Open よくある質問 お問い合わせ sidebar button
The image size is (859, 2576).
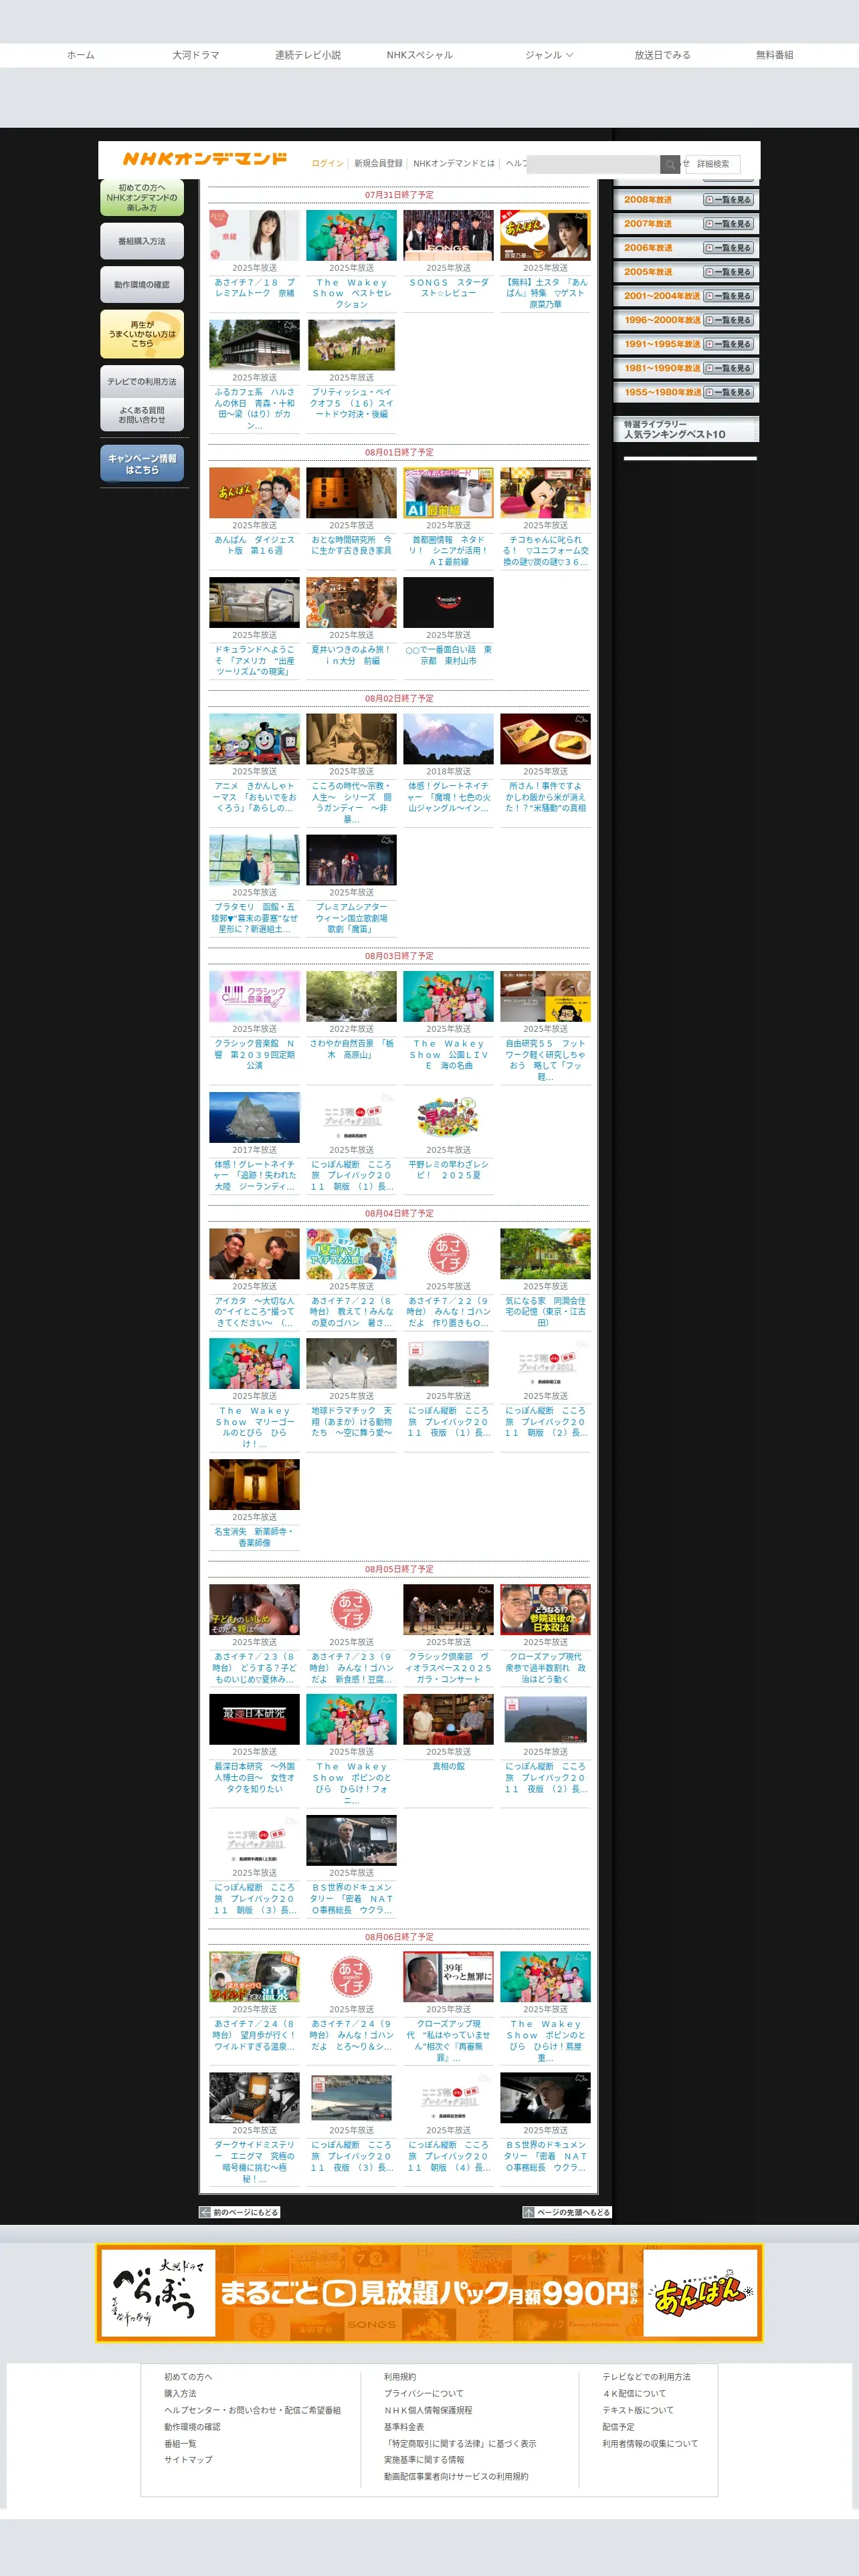click(x=142, y=415)
